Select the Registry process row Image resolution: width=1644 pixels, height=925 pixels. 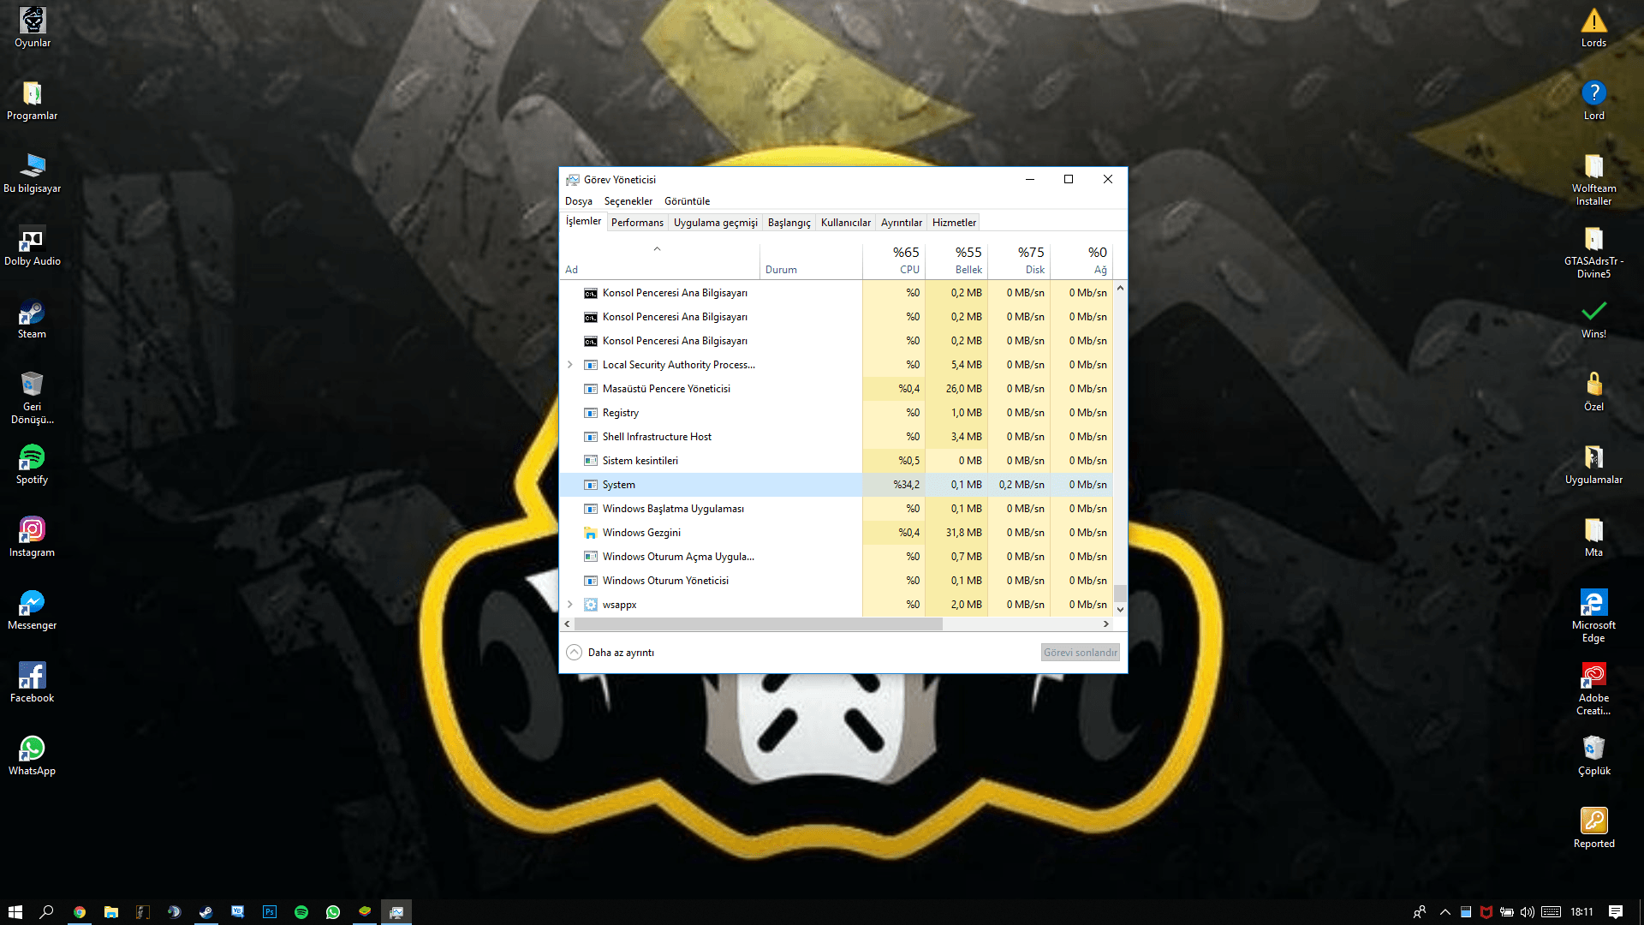pos(836,413)
